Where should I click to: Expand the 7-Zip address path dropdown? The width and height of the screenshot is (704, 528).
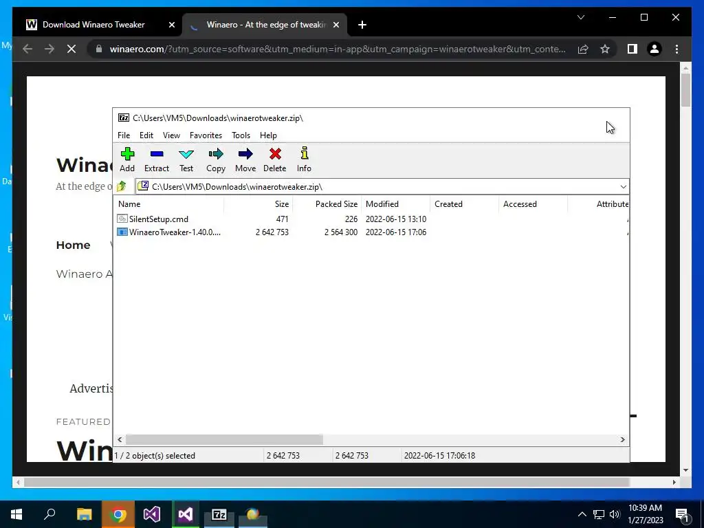623,187
